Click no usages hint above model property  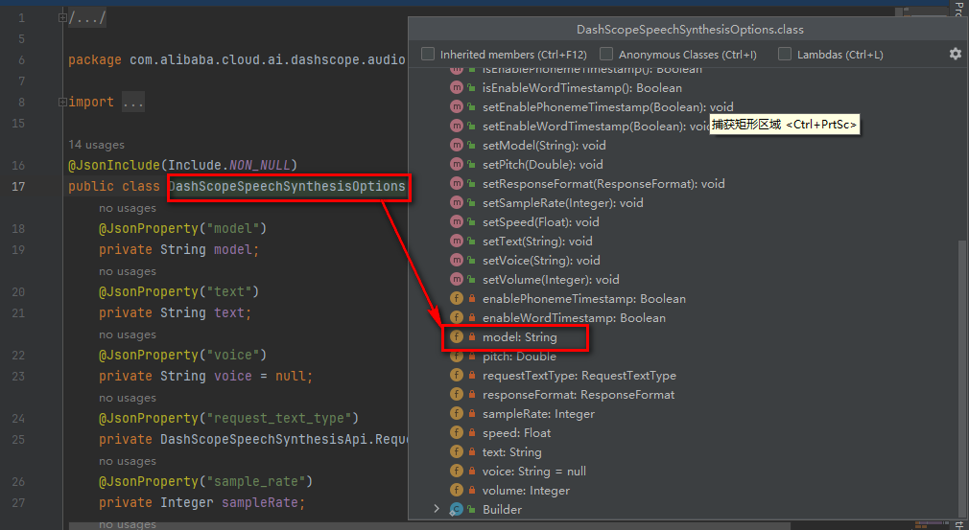tap(128, 209)
